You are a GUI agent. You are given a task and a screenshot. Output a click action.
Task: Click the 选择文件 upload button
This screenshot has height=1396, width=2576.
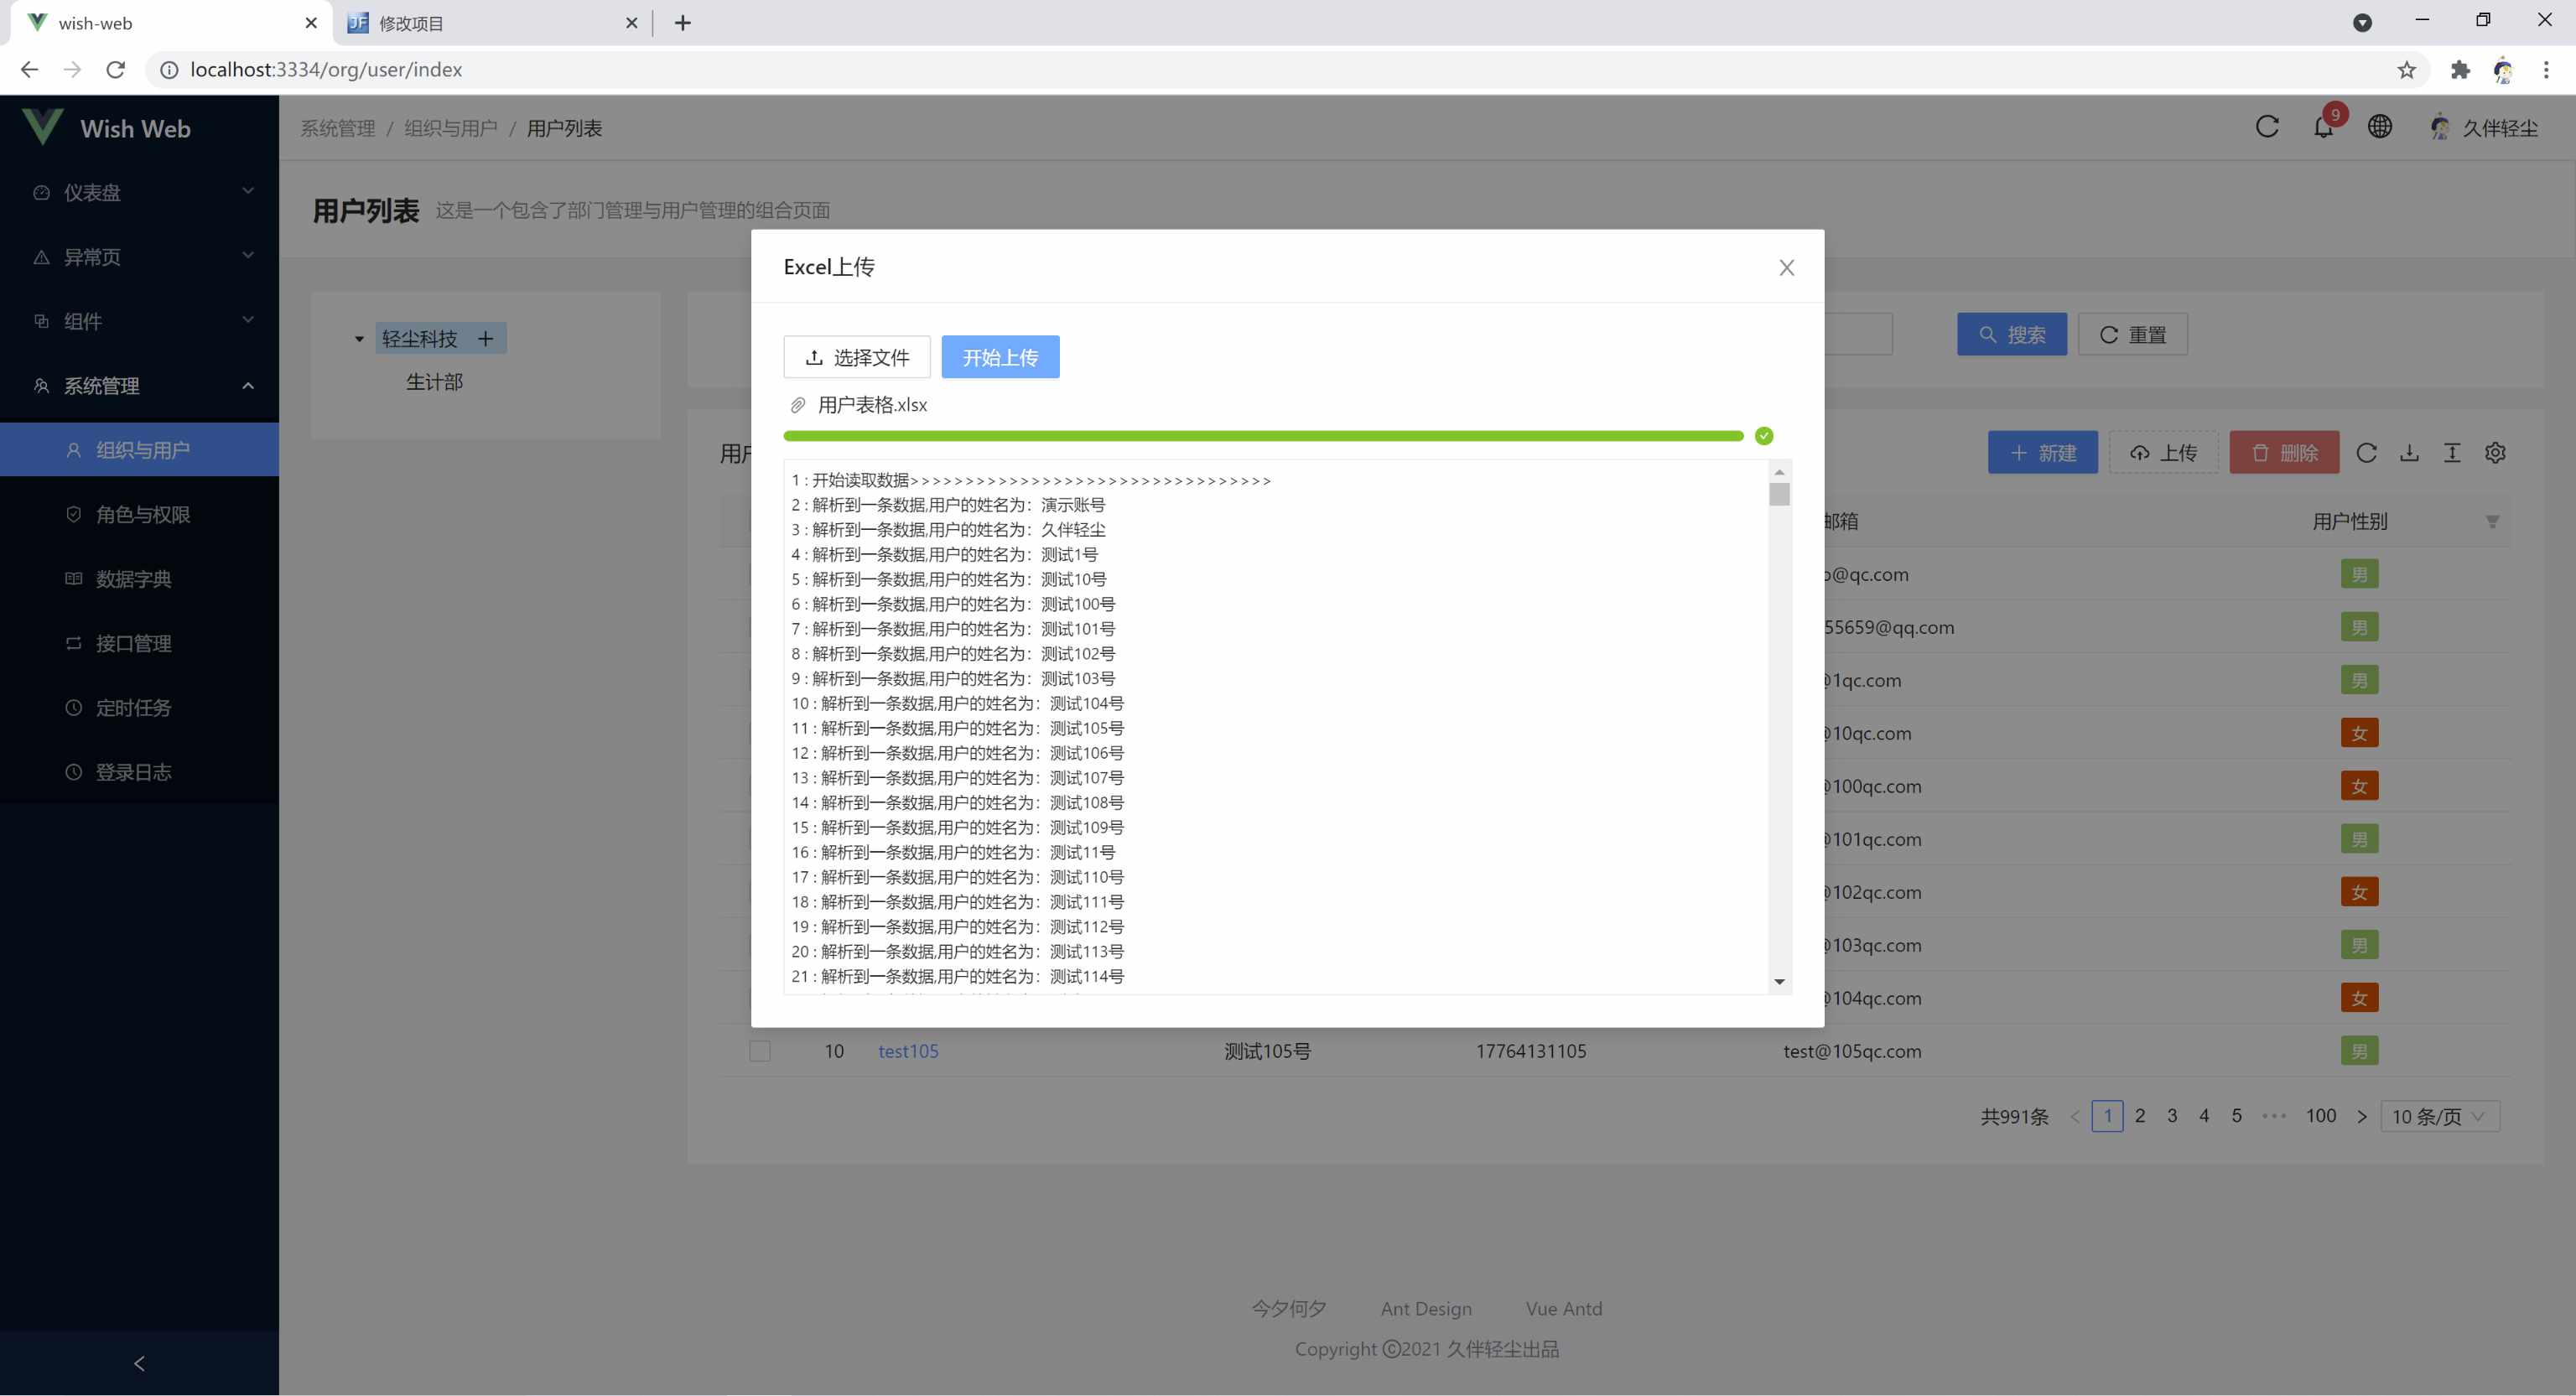[x=857, y=357]
